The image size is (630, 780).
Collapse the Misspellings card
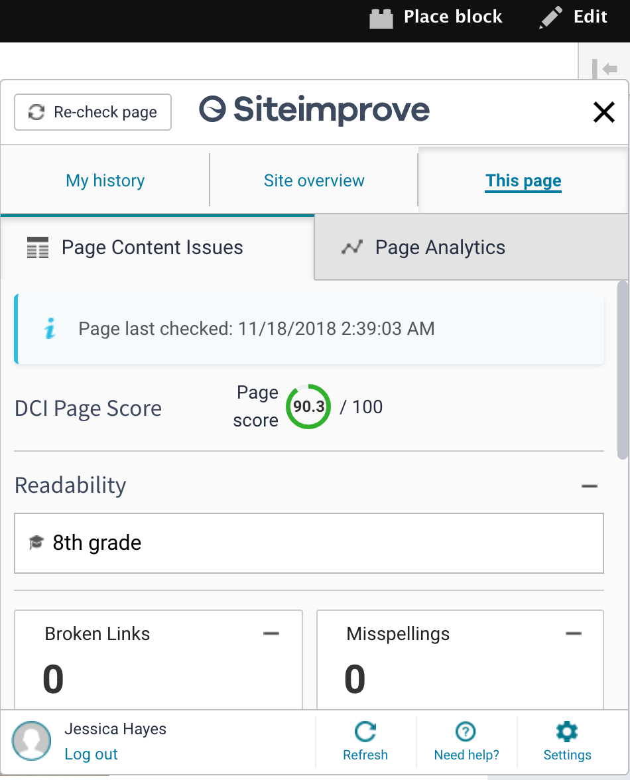tap(573, 634)
